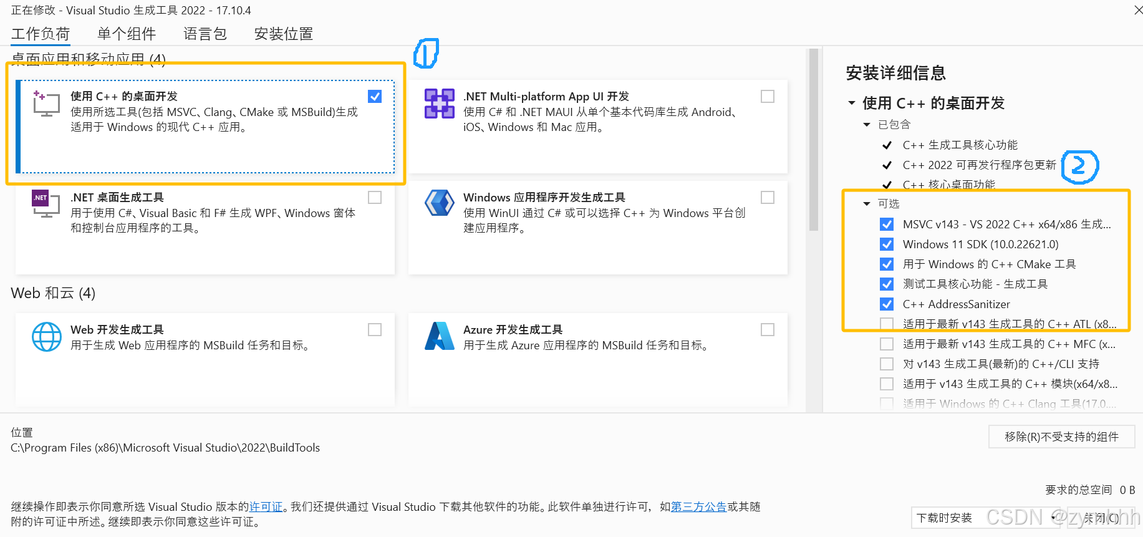Uncheck 测试工具核心功能 - 生成工具
1143x537 pixels.
[887, 284]
